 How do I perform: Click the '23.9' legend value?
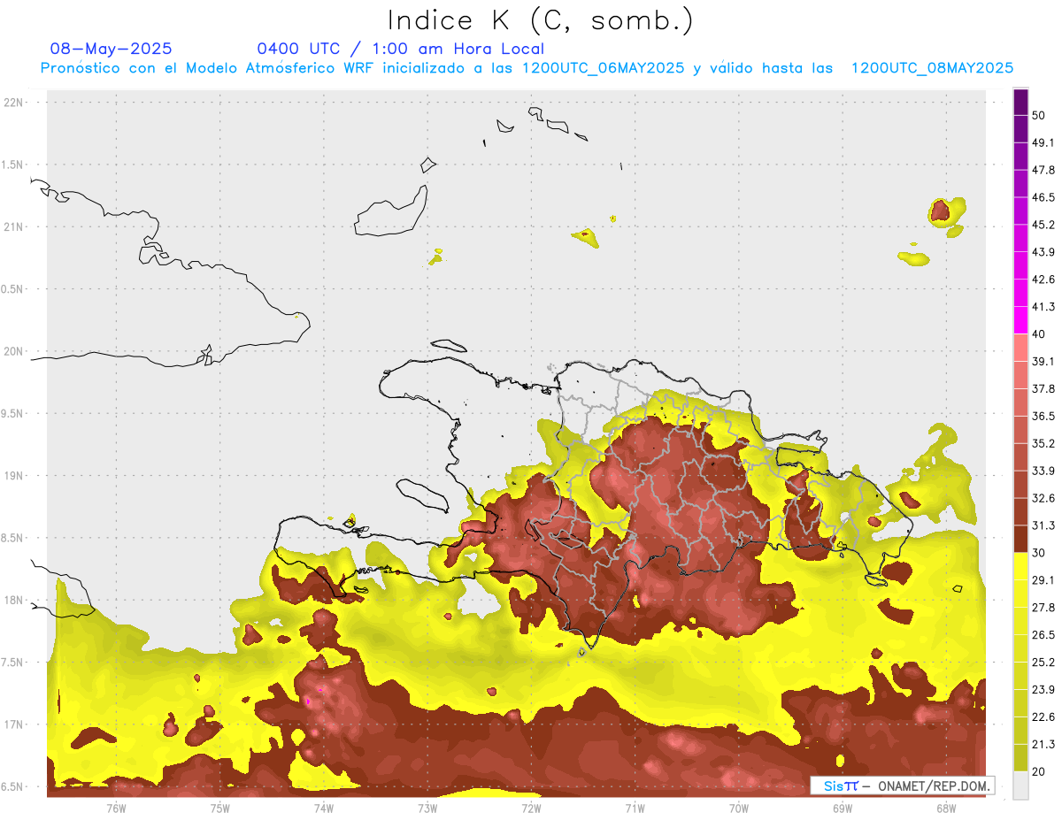click(1043, 690)
